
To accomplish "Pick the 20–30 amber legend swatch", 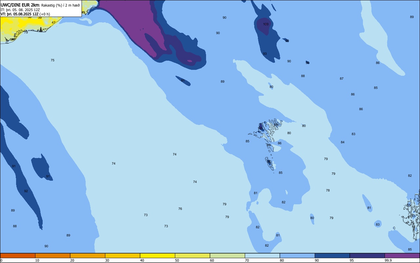I will 88,255.
